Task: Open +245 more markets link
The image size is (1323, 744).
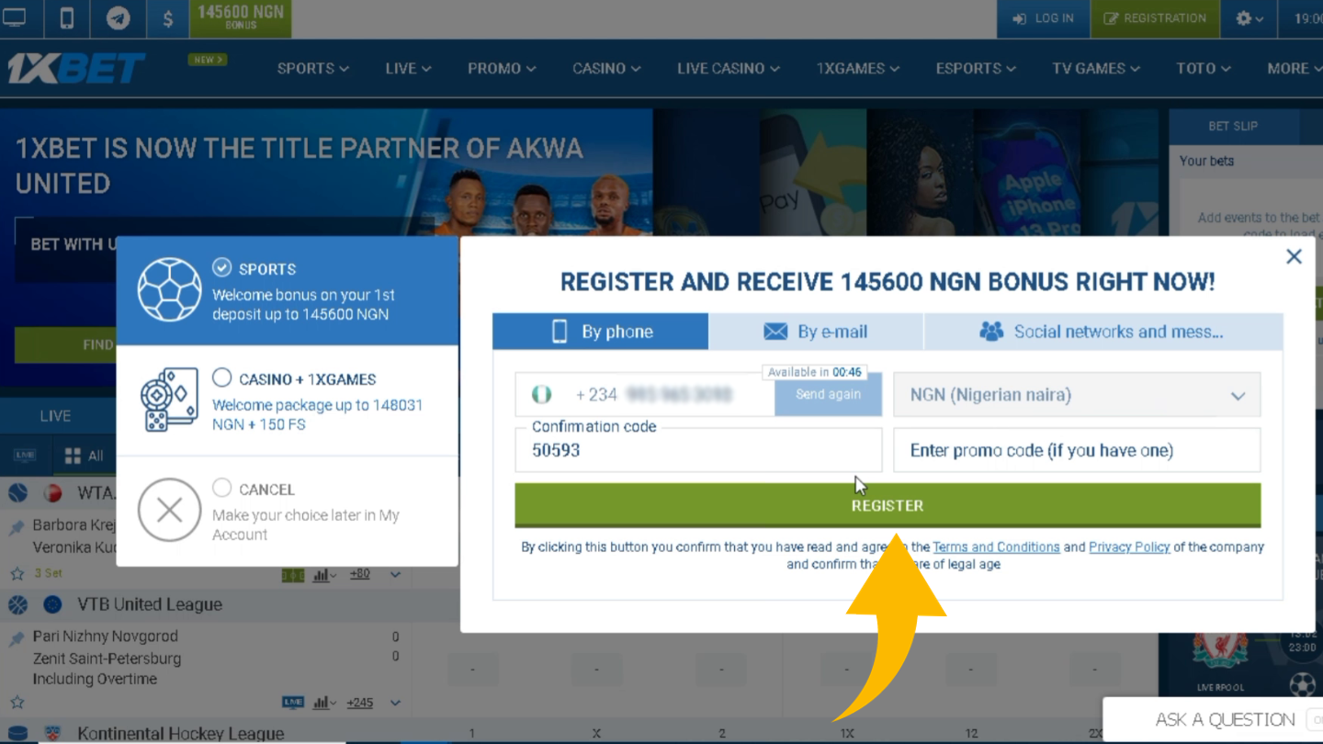Action: tap(359, 703)
